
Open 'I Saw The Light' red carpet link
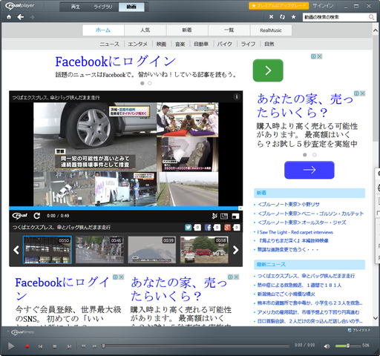[295, 232]
